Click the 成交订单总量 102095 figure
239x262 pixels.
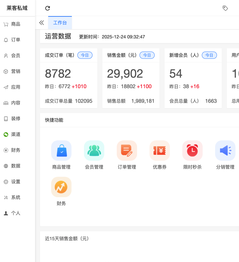83,101
